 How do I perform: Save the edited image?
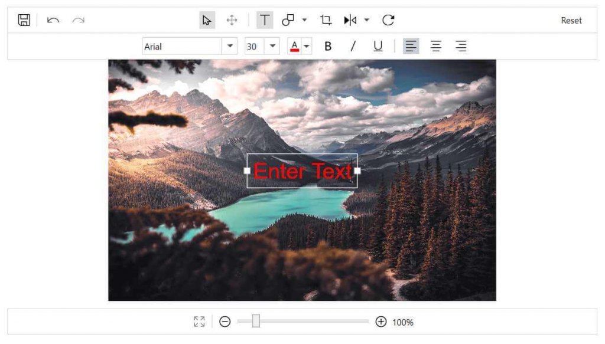point(24,19)
